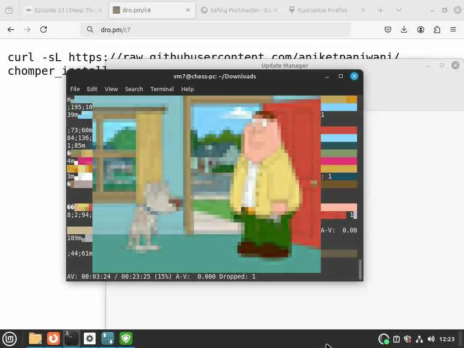Open the network connections tray icon

click(x=419, y=339)
